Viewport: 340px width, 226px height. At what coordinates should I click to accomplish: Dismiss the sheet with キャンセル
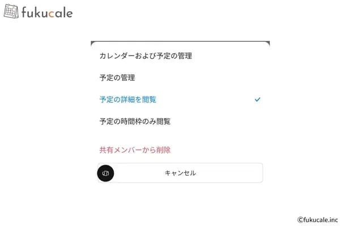pyautogui.click(x=180, y=173)
